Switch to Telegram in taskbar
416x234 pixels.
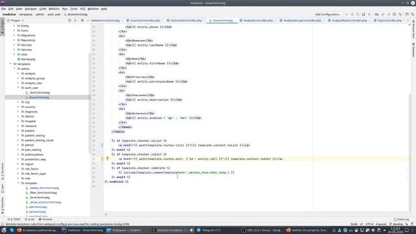(x=211, y=230)
